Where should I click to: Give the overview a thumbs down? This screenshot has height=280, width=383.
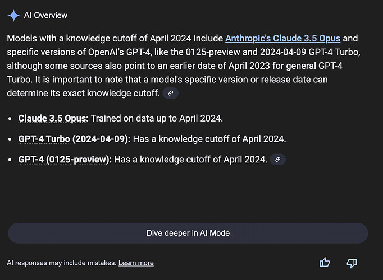tap(352, 262)
